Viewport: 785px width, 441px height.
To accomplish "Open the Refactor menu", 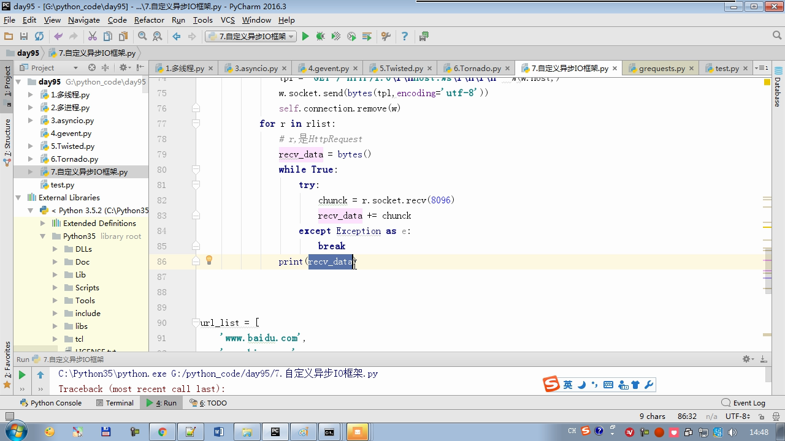I will point(149,20).
